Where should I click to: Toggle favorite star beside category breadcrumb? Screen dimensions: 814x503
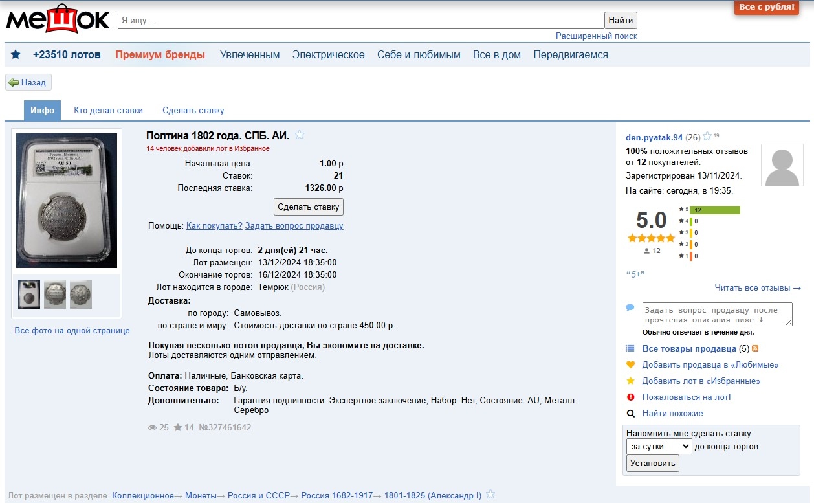[x=490, y=495]
